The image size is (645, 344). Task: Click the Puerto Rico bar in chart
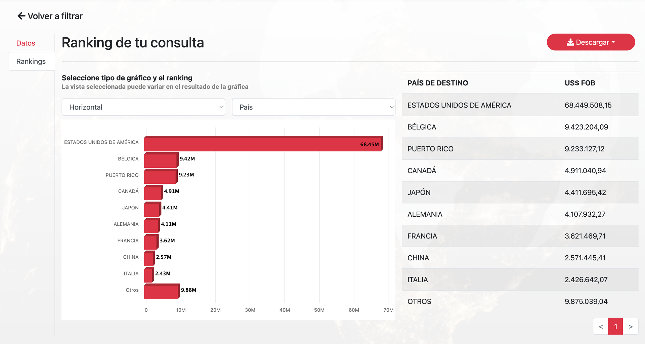(161, 176)
